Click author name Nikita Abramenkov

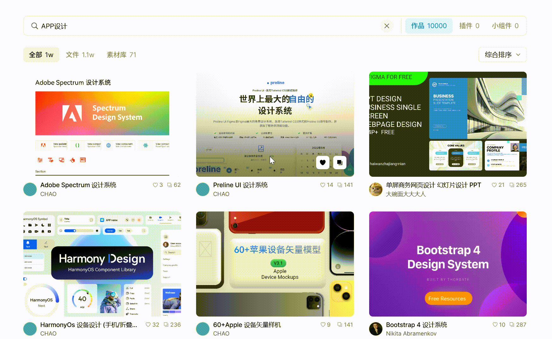[x=411, y=334]
